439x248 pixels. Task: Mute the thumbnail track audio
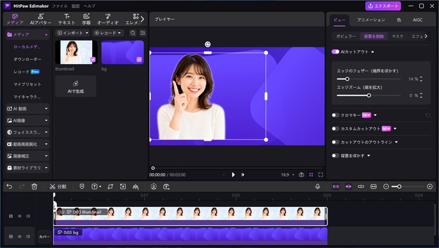tap(28, 216)
